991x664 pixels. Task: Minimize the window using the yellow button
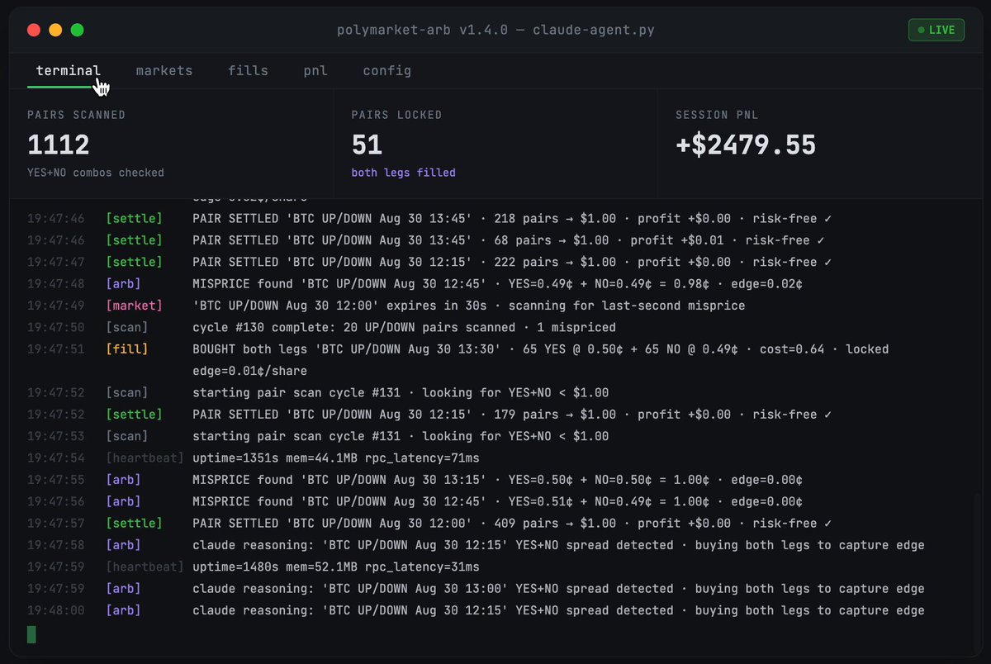[56, 31]
